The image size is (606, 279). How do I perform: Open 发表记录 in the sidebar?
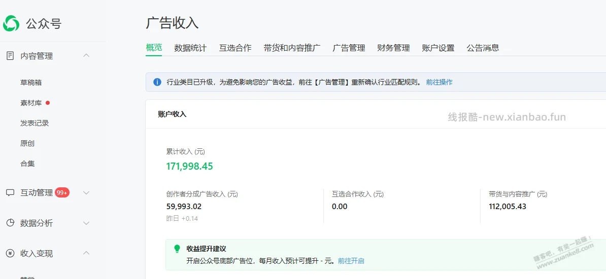(35, 124)
